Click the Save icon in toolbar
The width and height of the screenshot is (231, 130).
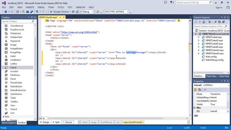[x=27, y=12]
